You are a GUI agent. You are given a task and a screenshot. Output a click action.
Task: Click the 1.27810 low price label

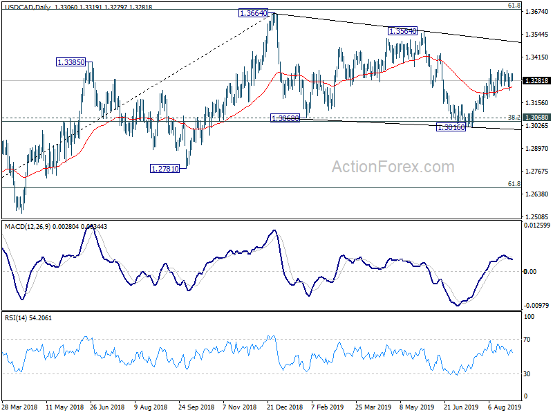pyautogui.click(x=165, y=169)
